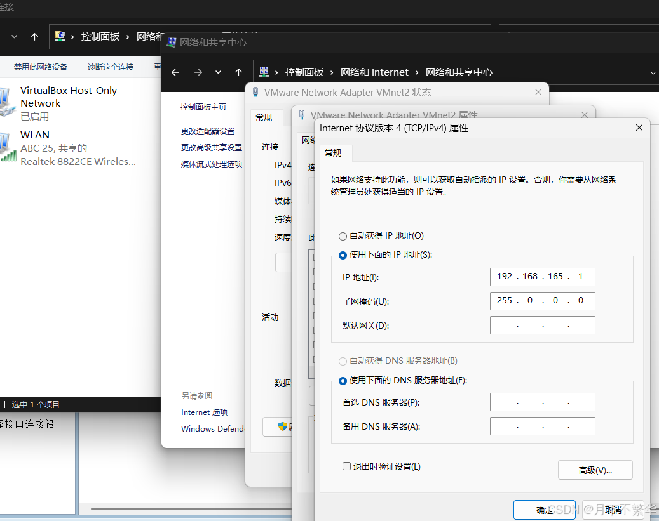Click the default gateway input field
The height and width of the screenshot is (521, 659).
[x=542, y=326]
